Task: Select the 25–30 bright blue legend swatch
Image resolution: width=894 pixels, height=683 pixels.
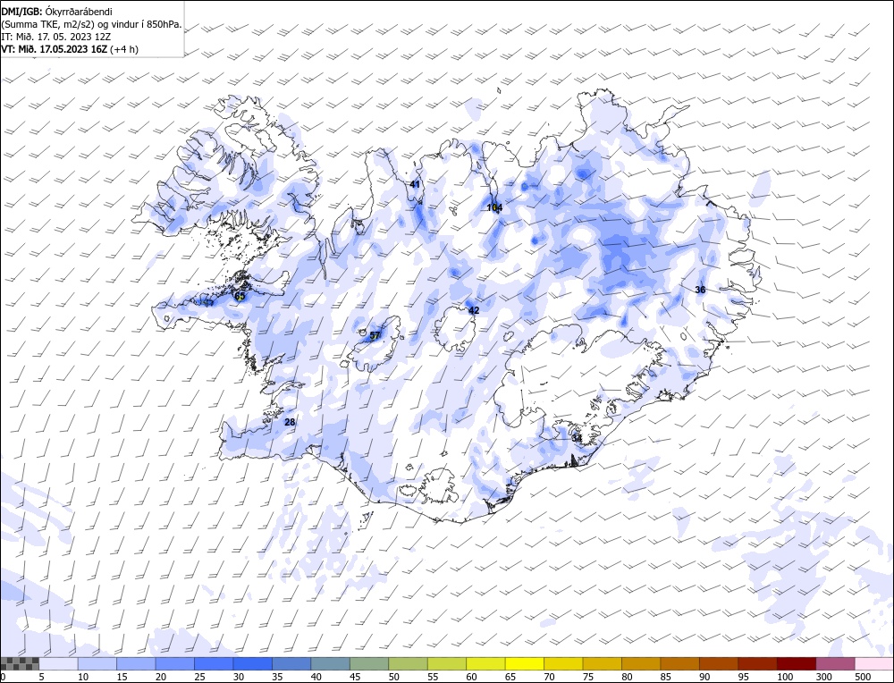Action: 214,663
